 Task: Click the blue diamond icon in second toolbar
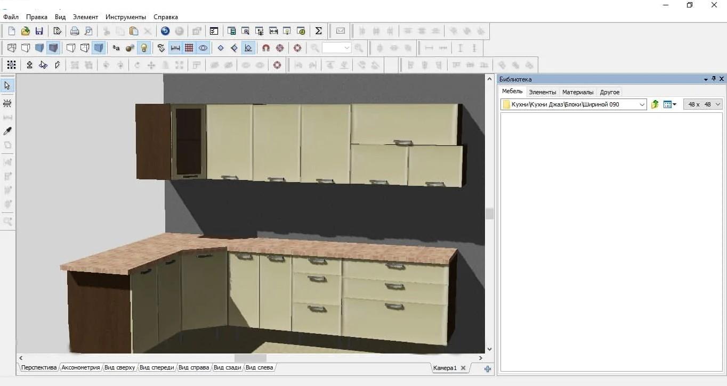[221, 48]
